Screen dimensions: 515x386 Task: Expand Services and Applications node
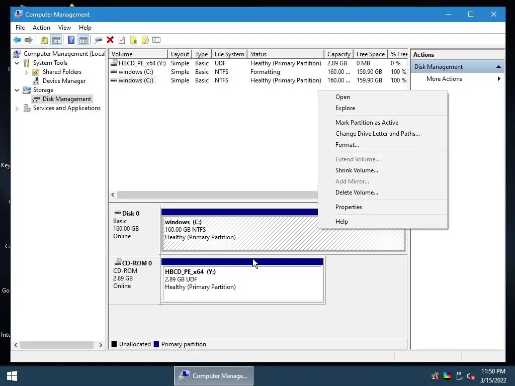pyautogui.click(x=17, y=109)
